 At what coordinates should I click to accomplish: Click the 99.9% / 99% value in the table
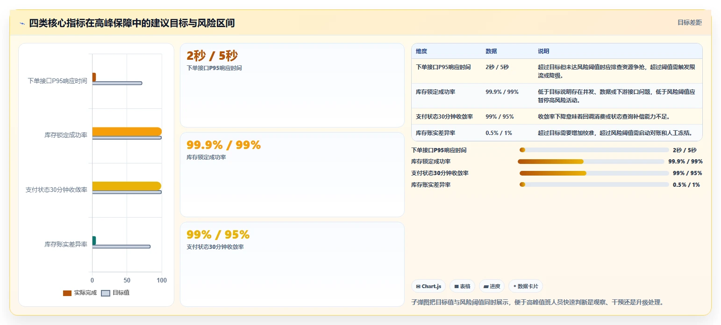tap(502, 92)
